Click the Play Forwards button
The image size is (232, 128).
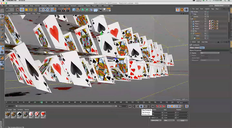click(x=141, y=106)
